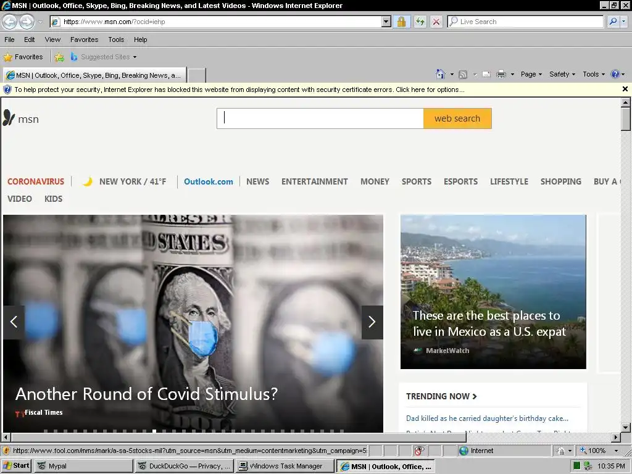This screenshot has width=632, height=474.
Task: Expand the Home button dropdown arrow
Action: pyautogui.click(x=452, y=74)
